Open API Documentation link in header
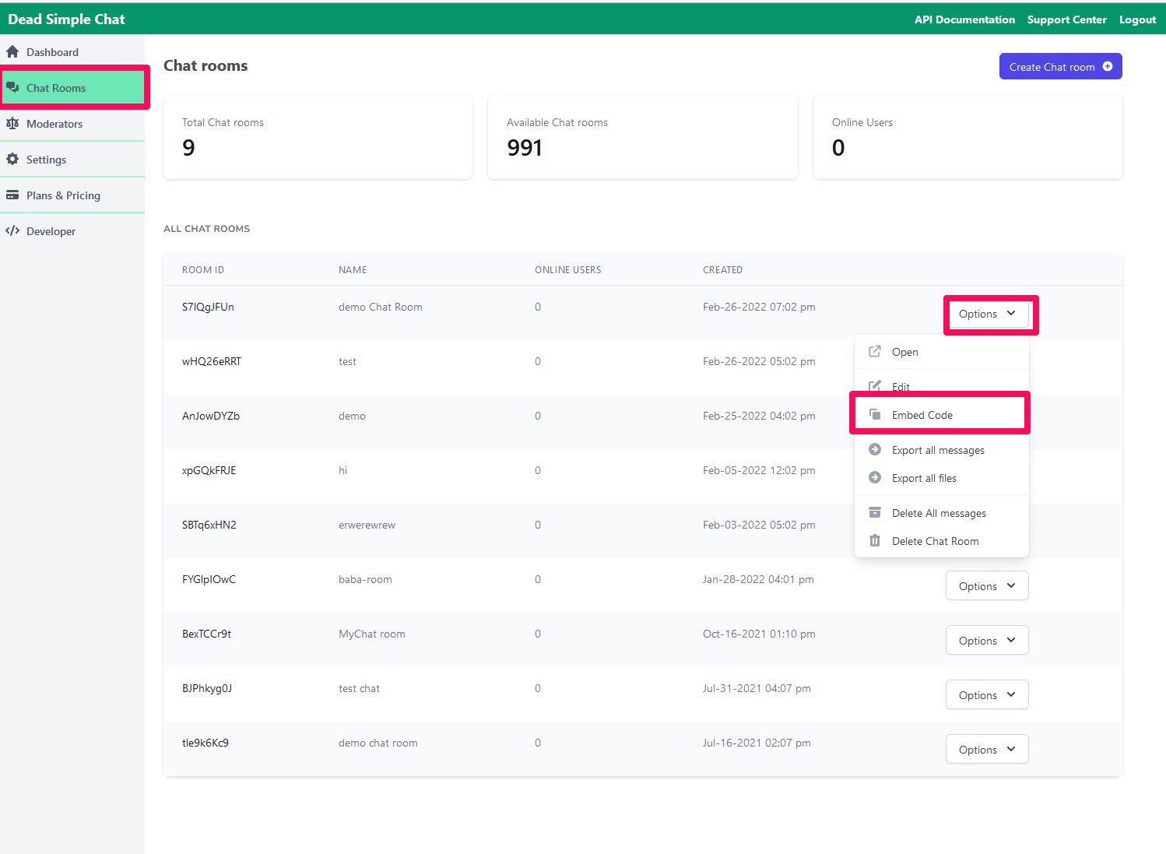 click(964, 19)
